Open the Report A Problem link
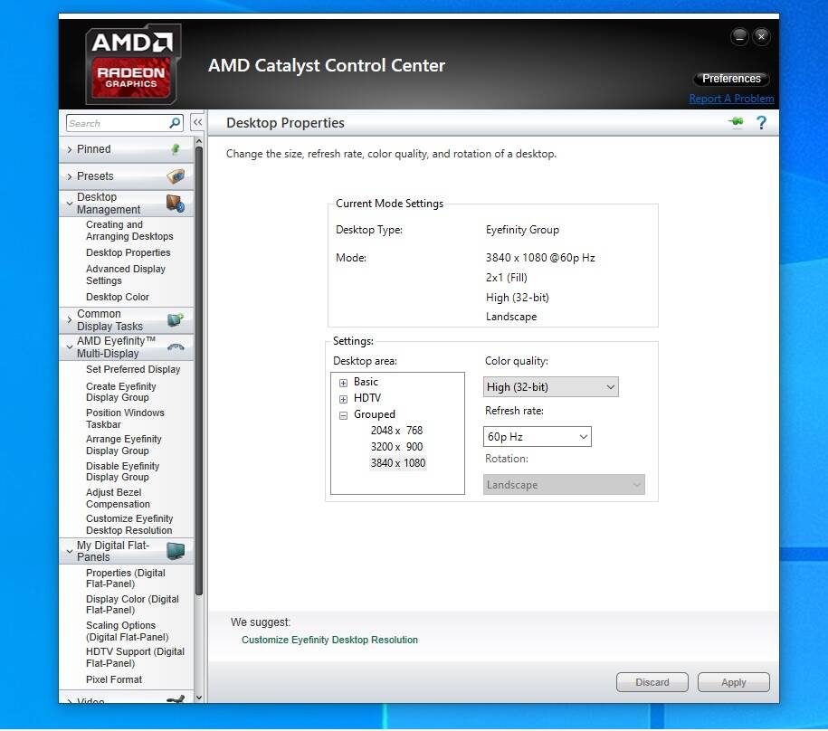Screen dimensions: 828x731 point(731,99)
